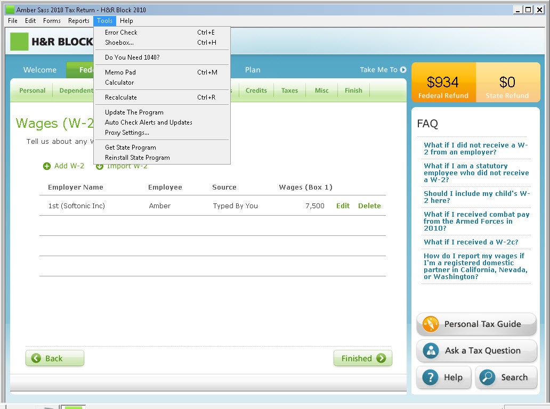Open the Edit menu
The image size is (550, 409).
(30, 21)
